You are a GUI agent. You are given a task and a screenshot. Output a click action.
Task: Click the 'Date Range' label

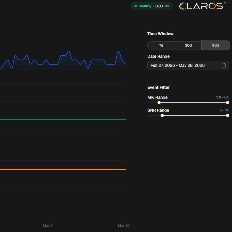pyautogui.click(x=158, y=56)
